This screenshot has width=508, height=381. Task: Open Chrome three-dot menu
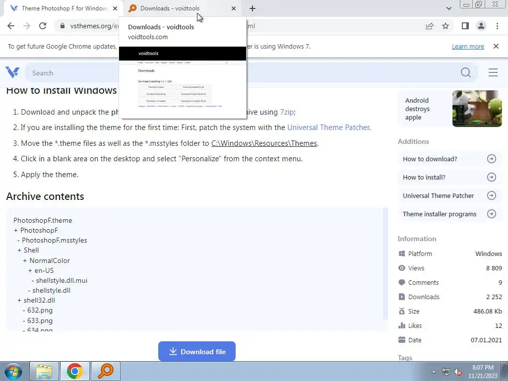point(497,26)
